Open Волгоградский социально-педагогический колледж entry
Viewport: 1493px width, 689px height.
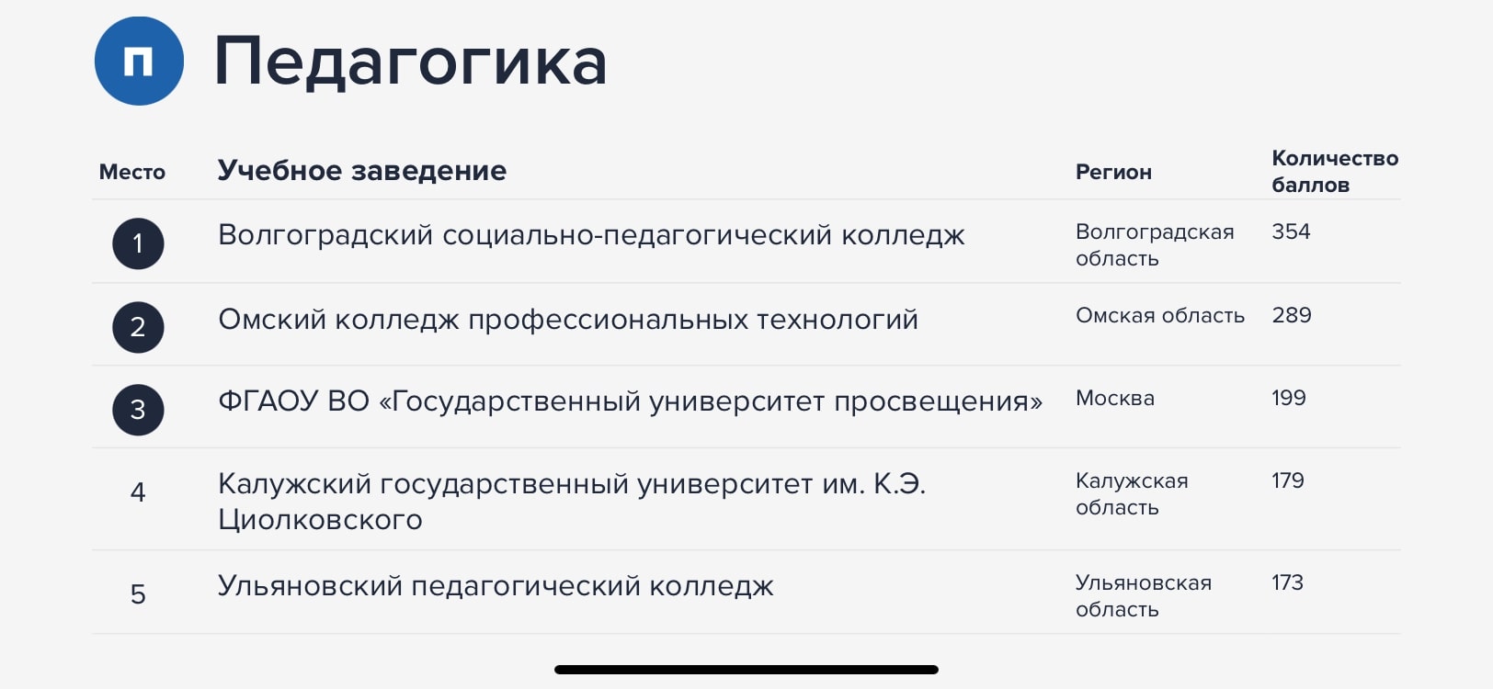point(591,235)
